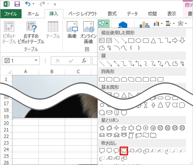Undo the last action
The width and height of the screenshot is (193, 165).
point(28,4)
